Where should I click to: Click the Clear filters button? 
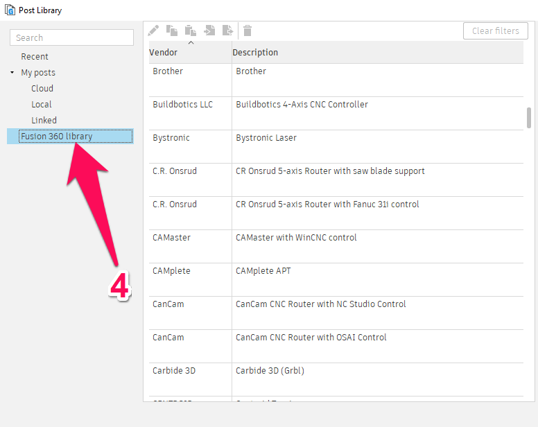(496, 31)
